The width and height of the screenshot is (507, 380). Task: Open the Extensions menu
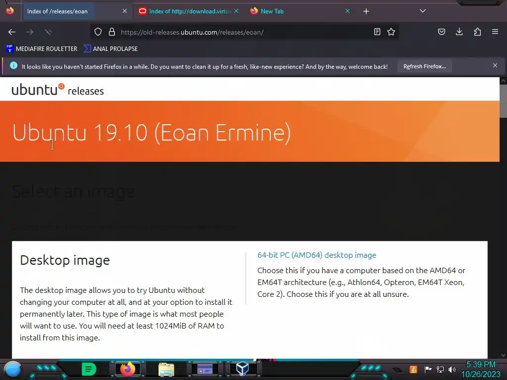coord(477,32)
